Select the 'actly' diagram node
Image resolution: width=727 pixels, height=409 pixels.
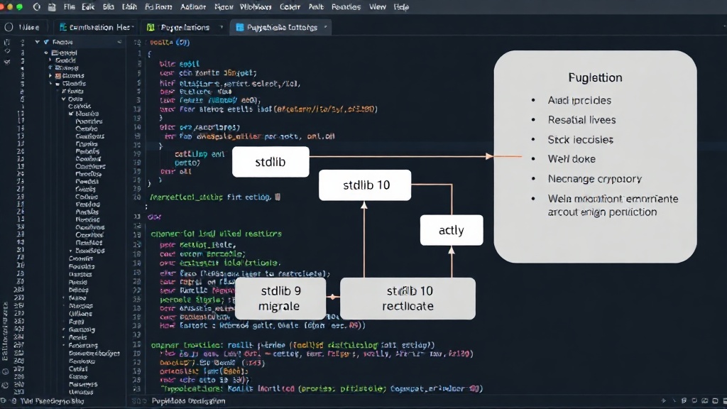(452, 230)
